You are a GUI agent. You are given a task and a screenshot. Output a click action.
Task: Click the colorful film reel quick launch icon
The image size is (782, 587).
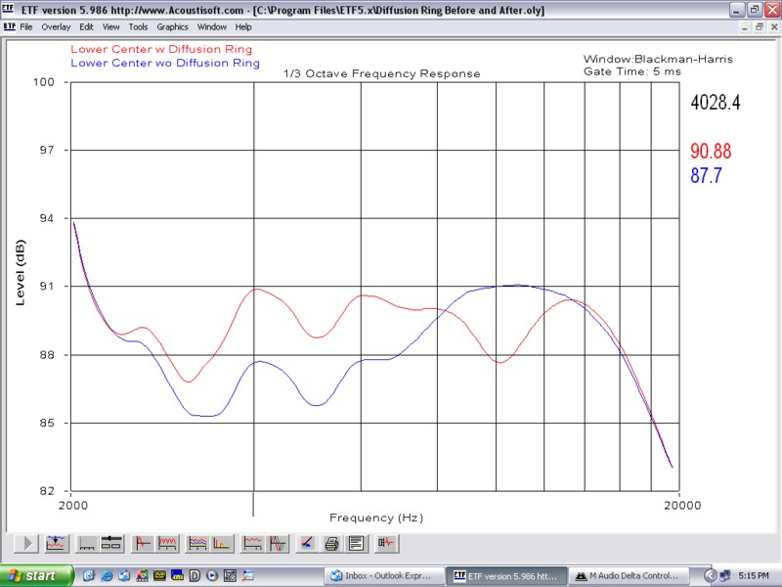click(x=142, y=576)
